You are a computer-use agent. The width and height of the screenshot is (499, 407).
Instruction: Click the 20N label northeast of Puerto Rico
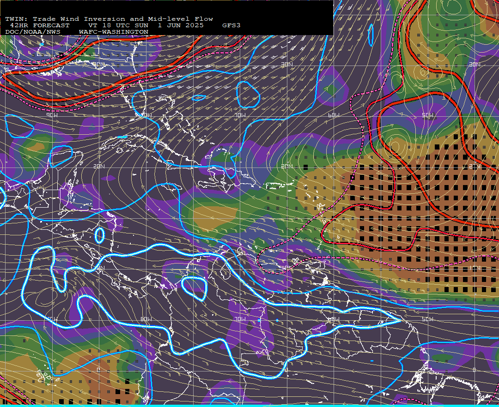click(287, 166)
